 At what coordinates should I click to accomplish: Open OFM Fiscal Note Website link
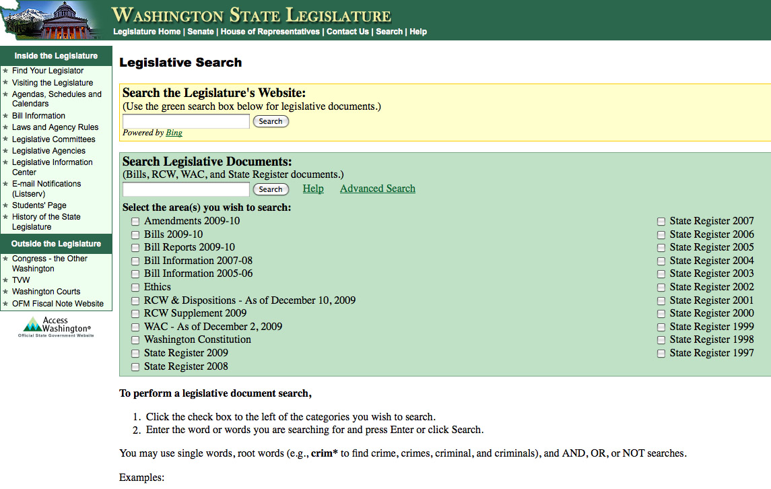click(57, 304)
